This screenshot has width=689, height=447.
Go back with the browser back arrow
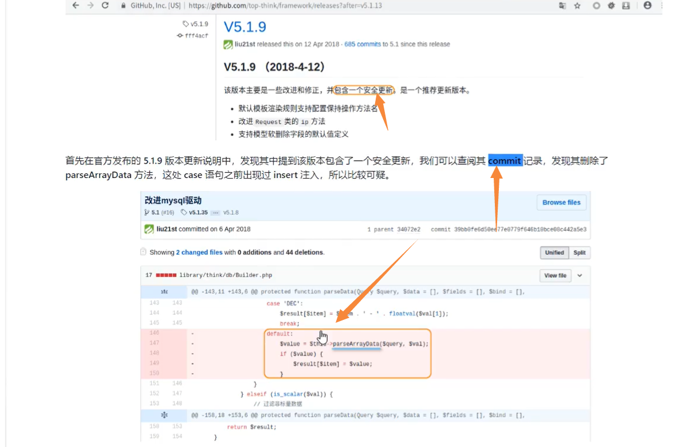point(76,5)
